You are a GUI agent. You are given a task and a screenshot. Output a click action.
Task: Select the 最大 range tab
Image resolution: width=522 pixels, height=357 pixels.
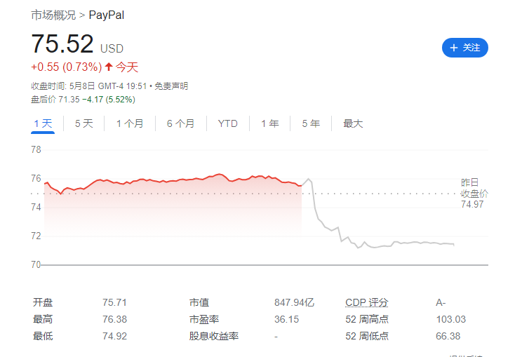(353, 123)
